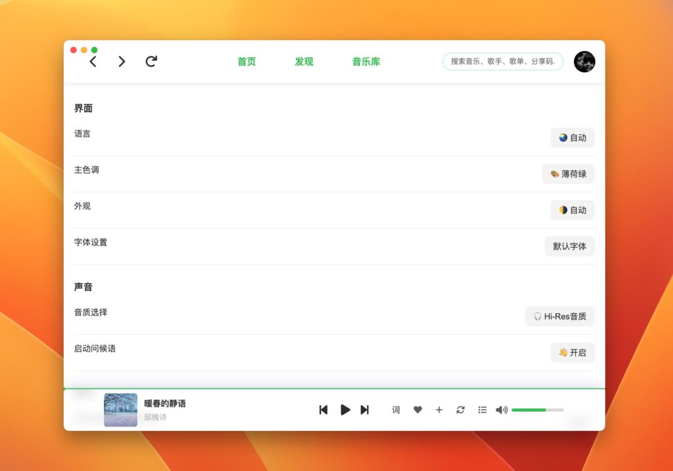673x471 pixels.
Task: Disable the 启动问候语 startup greeting
Action: click(x=572, y=353)
